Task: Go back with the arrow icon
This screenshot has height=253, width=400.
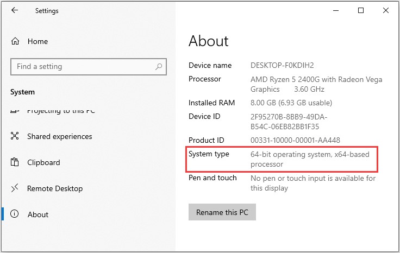Action: (x=15, y=10)
